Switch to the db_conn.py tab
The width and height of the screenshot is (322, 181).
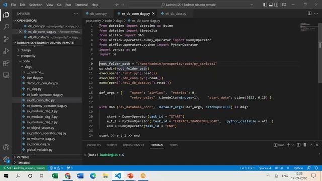click(98, 14)
